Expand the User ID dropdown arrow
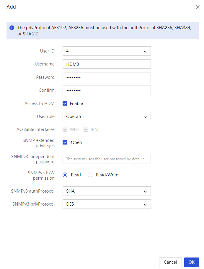This screenshot has height=269, width=204. pyautogui.click(x=145, y=51)
